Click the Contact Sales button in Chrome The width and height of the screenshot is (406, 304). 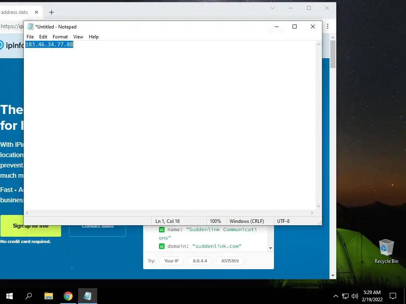98,230
